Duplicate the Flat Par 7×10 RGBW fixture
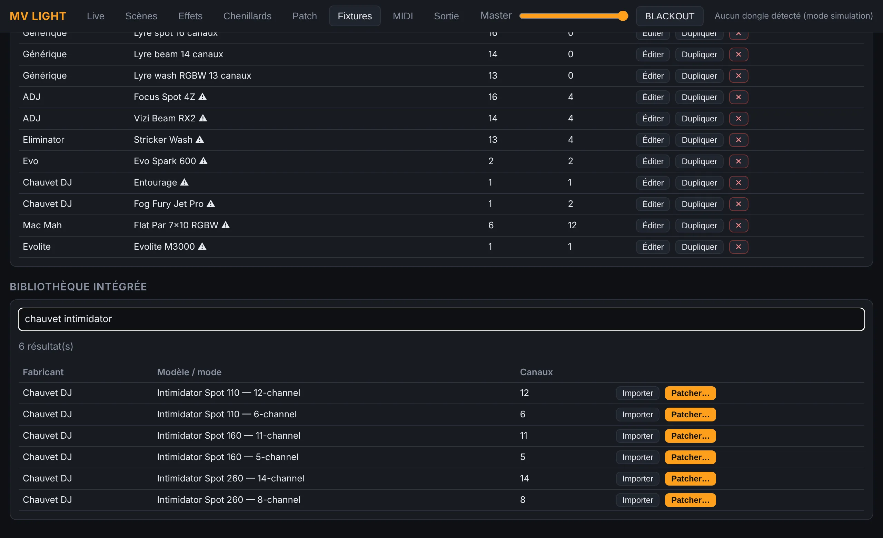Image resolution: width=883 pixels, height=538 pixels. [699, 225]
